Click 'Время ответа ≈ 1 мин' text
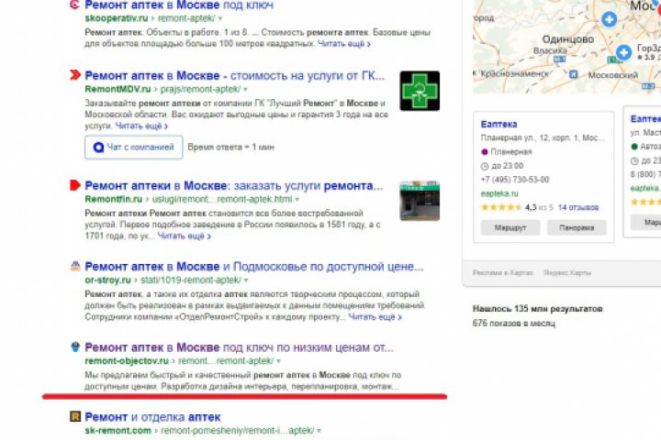 click(x=231, y=148)
